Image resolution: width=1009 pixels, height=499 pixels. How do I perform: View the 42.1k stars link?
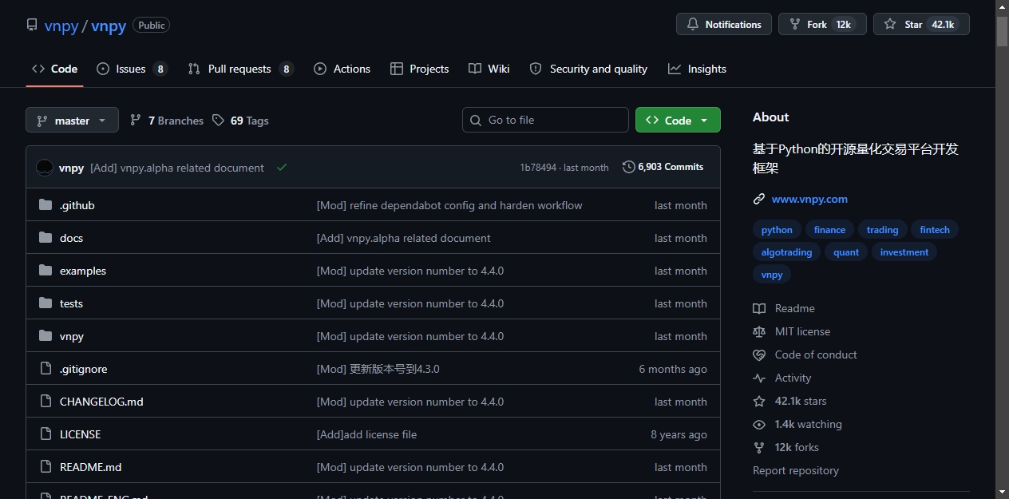tap(790, 401)
